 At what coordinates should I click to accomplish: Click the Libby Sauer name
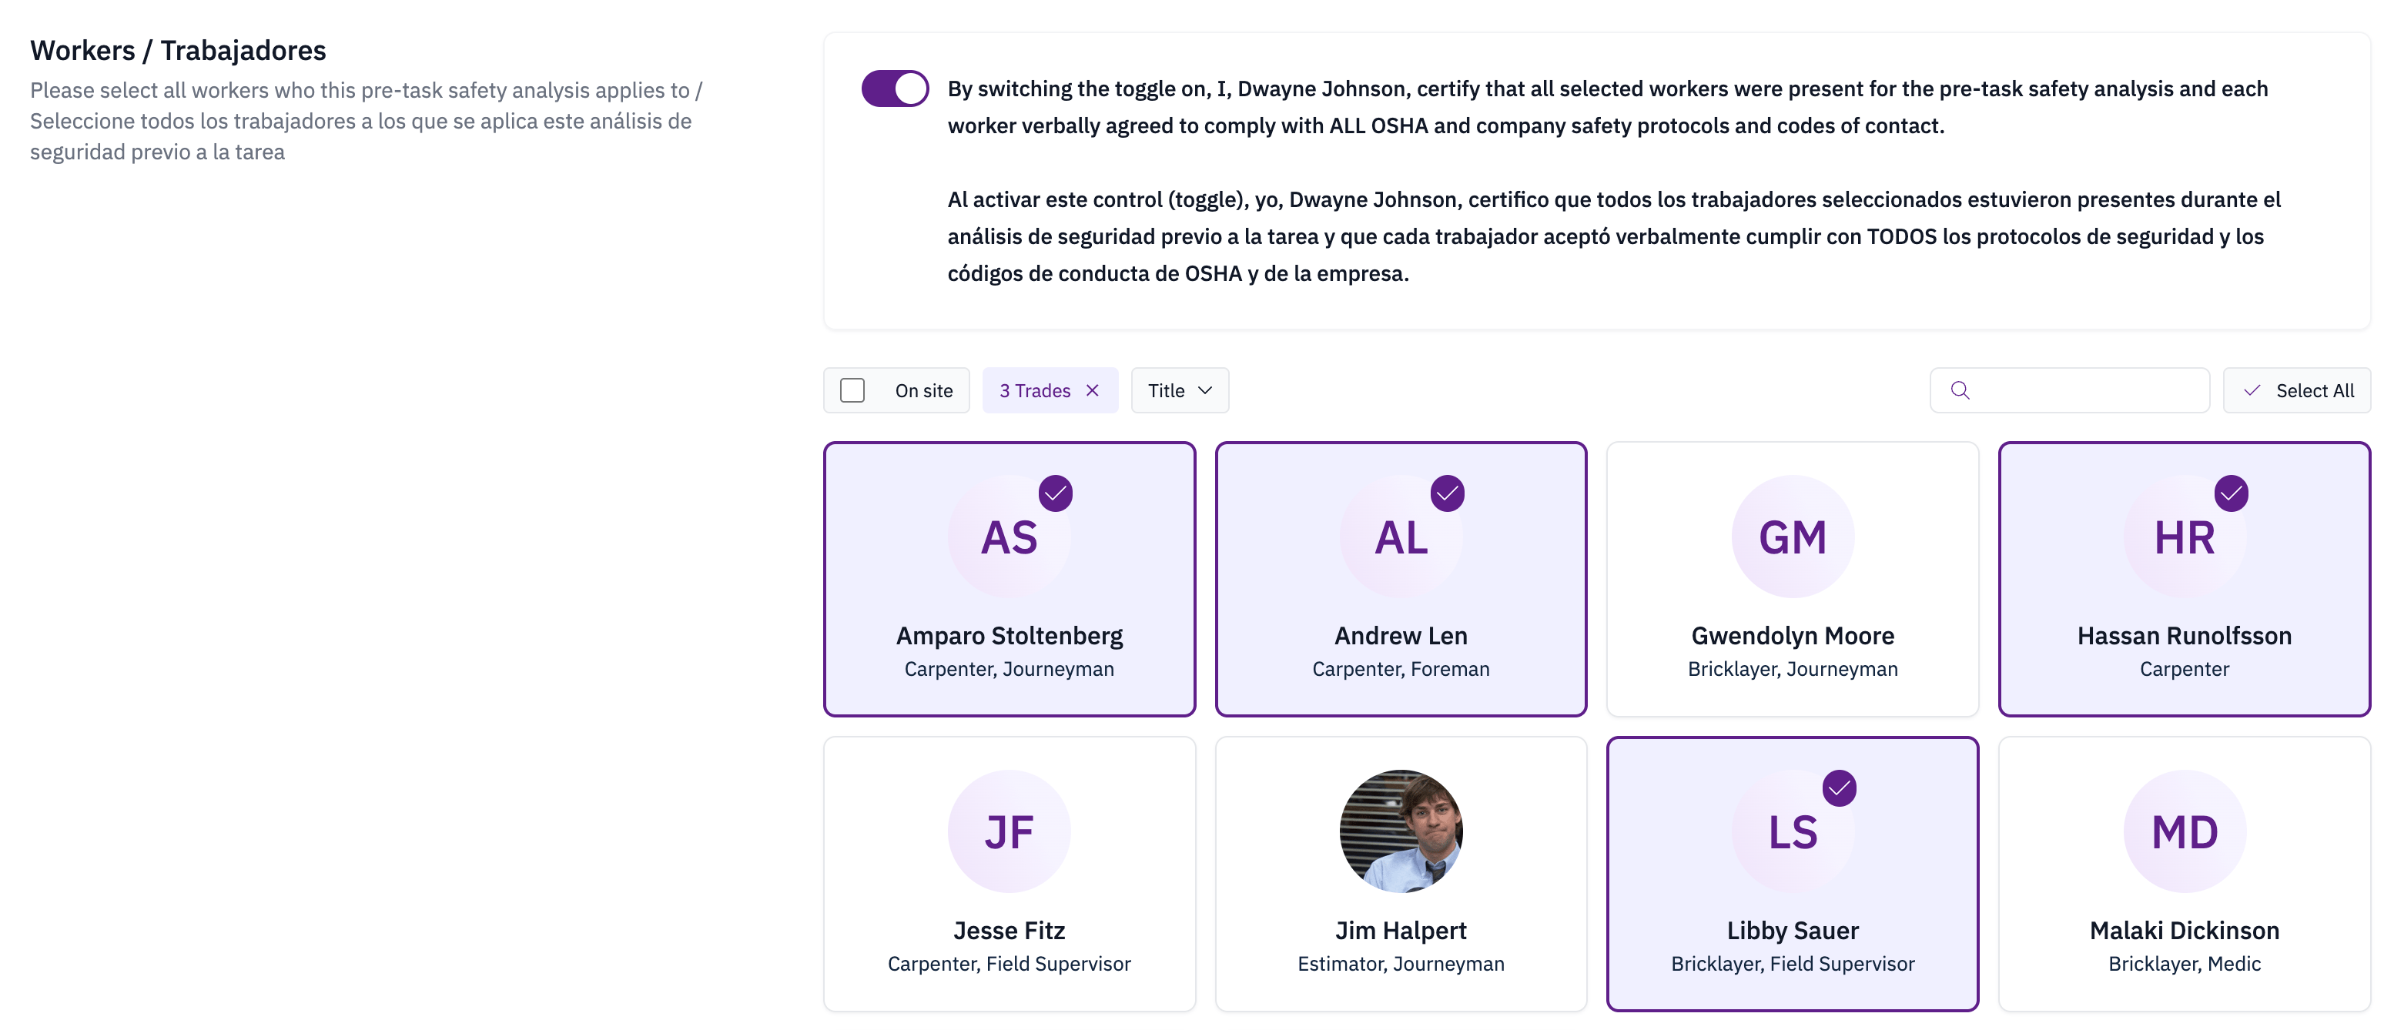click(1793, 930)
